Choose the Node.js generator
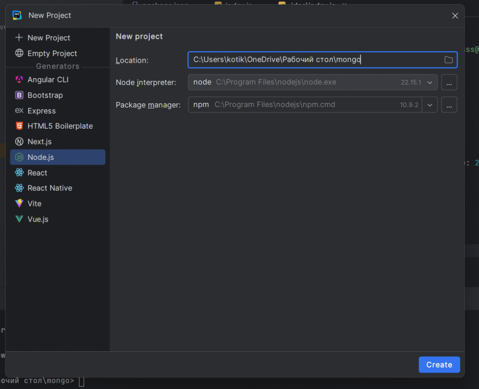 pos(58,157)
